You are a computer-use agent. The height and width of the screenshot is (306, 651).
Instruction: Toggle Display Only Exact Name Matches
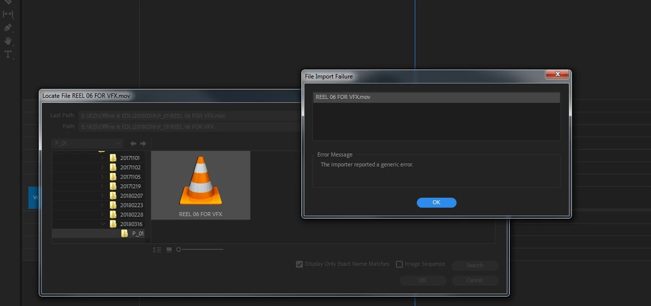click(299, 264)
